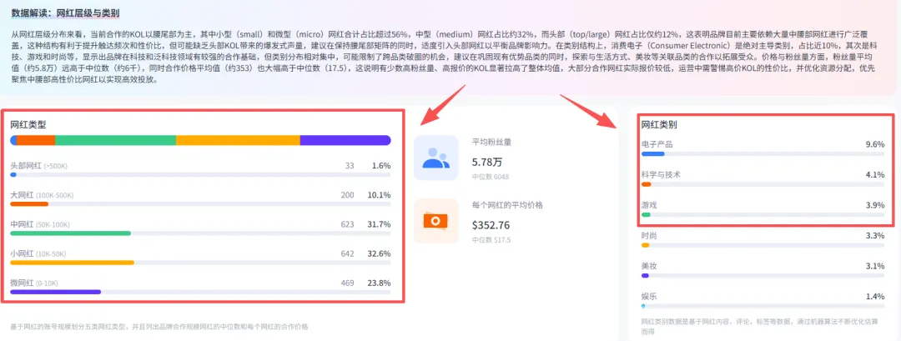901x341 pixels.
Task: Select the 电子产品 category label
Action: (x=657, y=145)
